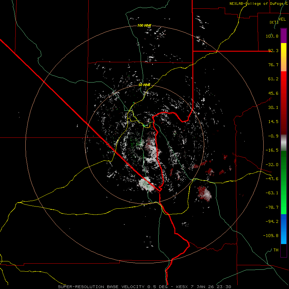
Task: Click the blue segment of the color bar
Action: tap(284, 229)
